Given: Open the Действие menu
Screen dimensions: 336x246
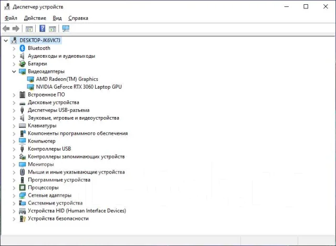Looking at the screenshot, I should [x=35, y=18].
